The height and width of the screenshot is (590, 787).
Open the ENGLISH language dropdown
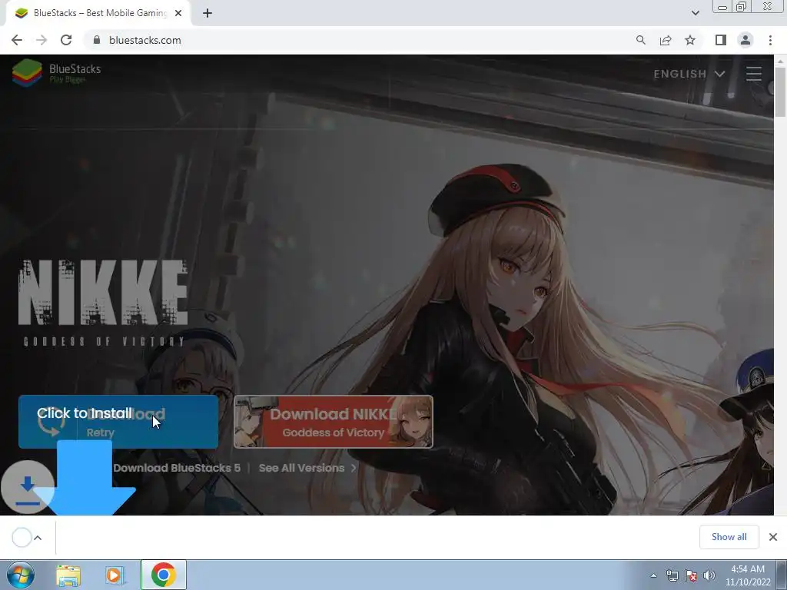(x=689, y=74)
